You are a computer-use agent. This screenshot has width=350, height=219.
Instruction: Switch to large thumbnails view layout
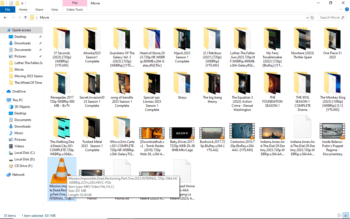(346, 216)
